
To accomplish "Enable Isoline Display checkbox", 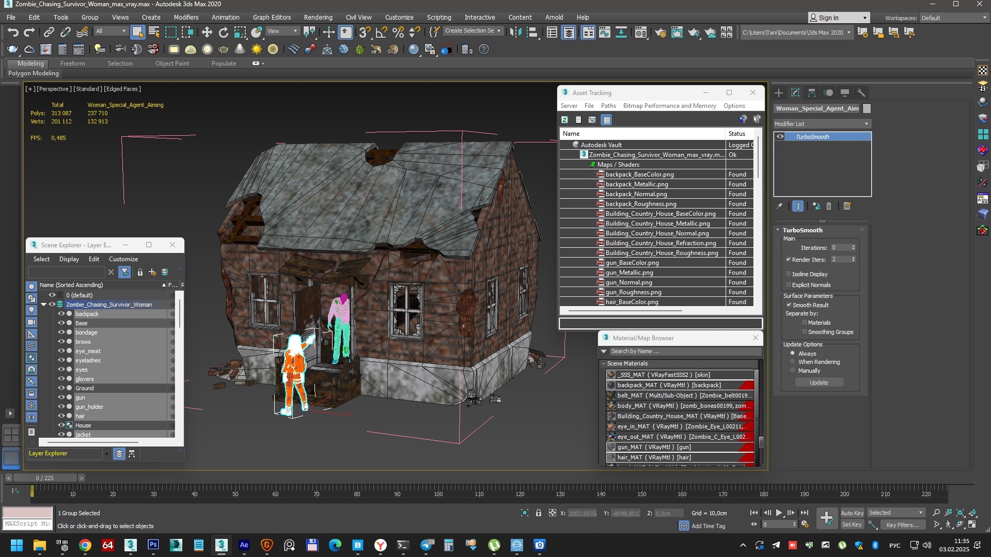I will coord(789,274).
